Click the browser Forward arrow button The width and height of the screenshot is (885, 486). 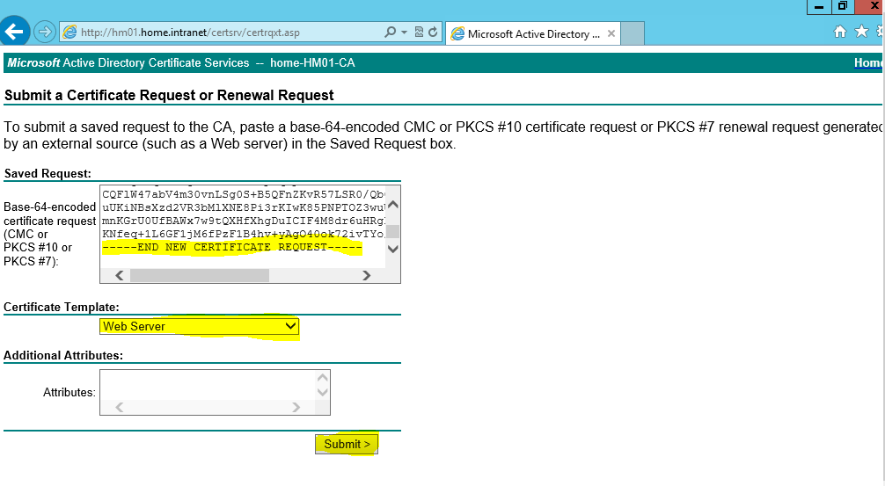coord(44,33)
